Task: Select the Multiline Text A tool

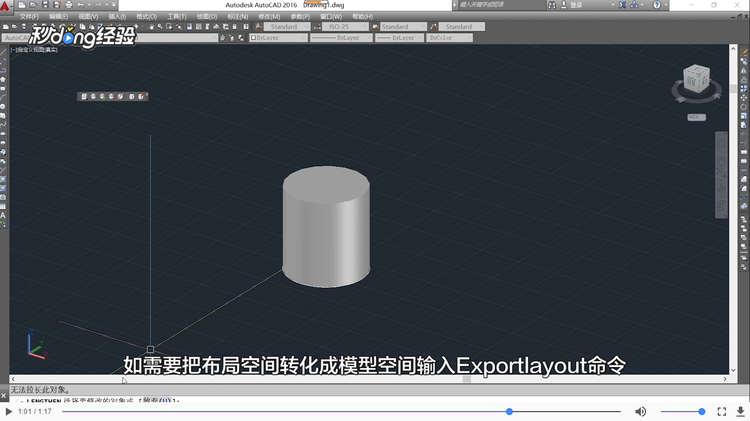Action: coord(3,215)
